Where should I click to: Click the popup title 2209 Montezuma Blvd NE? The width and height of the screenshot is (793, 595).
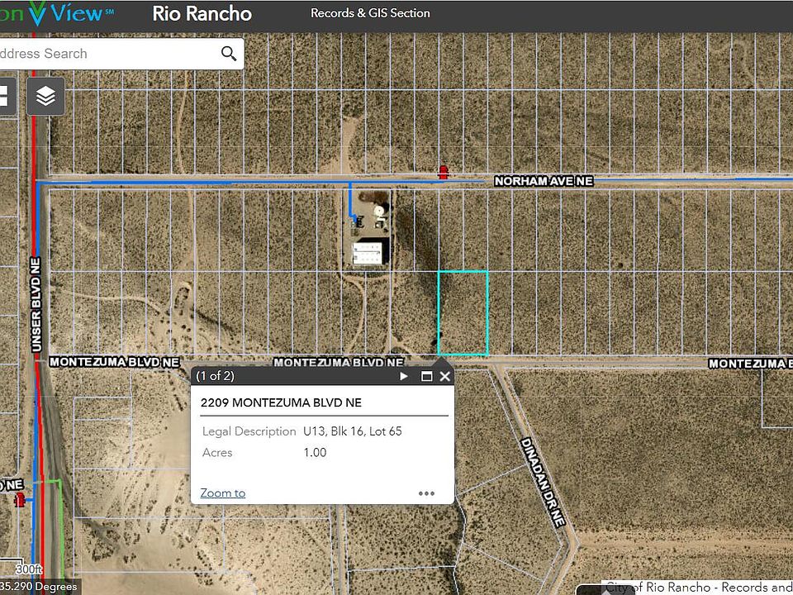coord(281,402)
